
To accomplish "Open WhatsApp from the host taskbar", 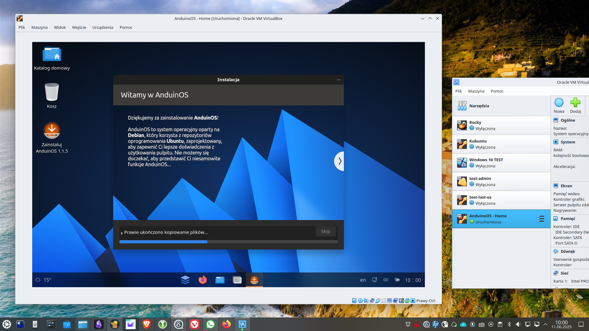I will coord(210,324).
